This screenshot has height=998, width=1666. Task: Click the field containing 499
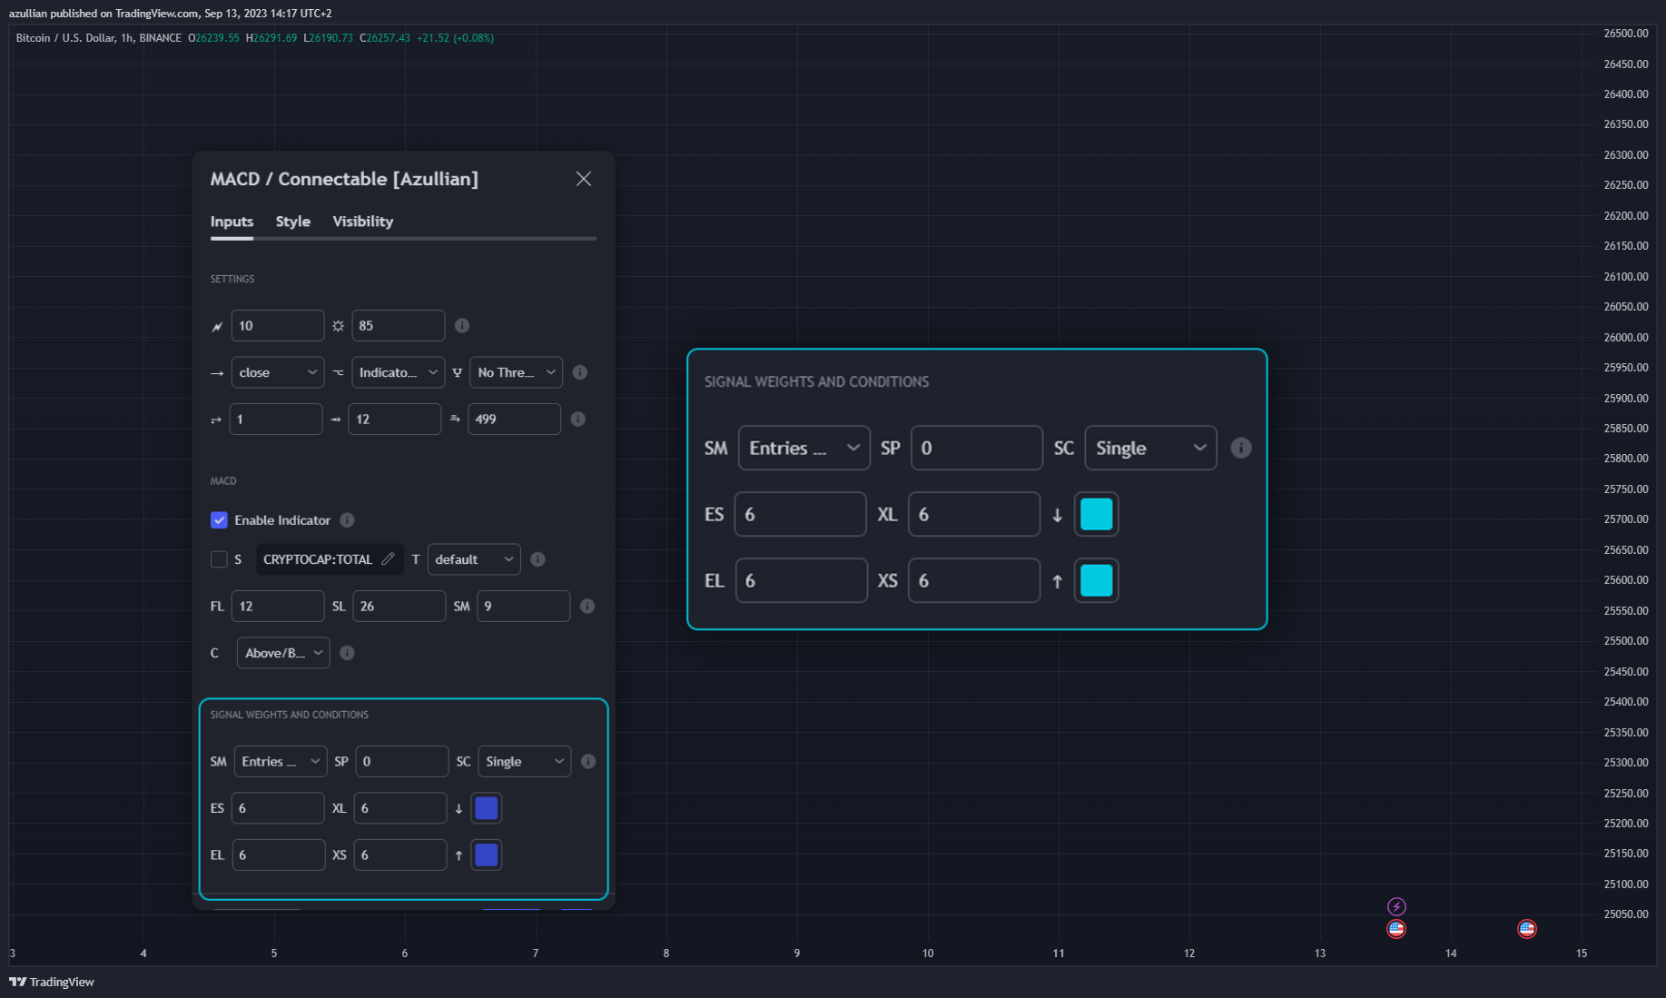click(x=515, y=419)
